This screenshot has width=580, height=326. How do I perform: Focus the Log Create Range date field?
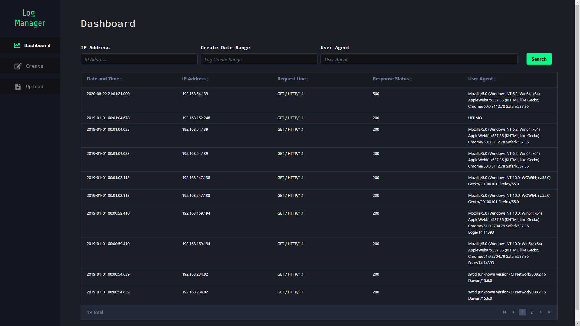(259, 59)
